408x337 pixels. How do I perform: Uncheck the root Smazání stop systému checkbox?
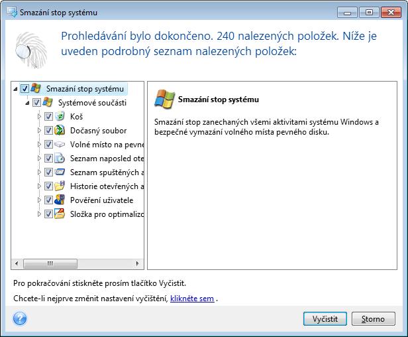(25, 89)
